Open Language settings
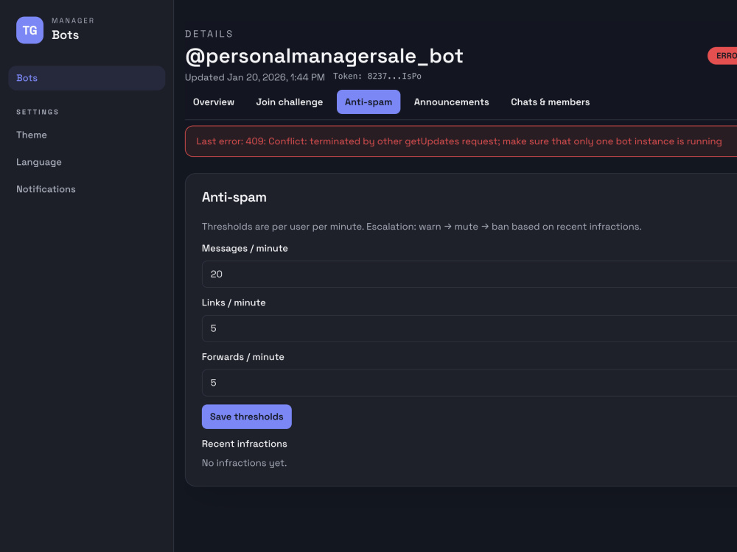737x552 pixels. (39, 162)
